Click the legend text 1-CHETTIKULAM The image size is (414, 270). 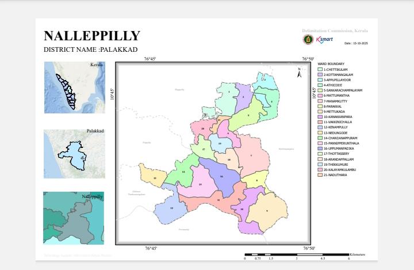pos(335,70)
